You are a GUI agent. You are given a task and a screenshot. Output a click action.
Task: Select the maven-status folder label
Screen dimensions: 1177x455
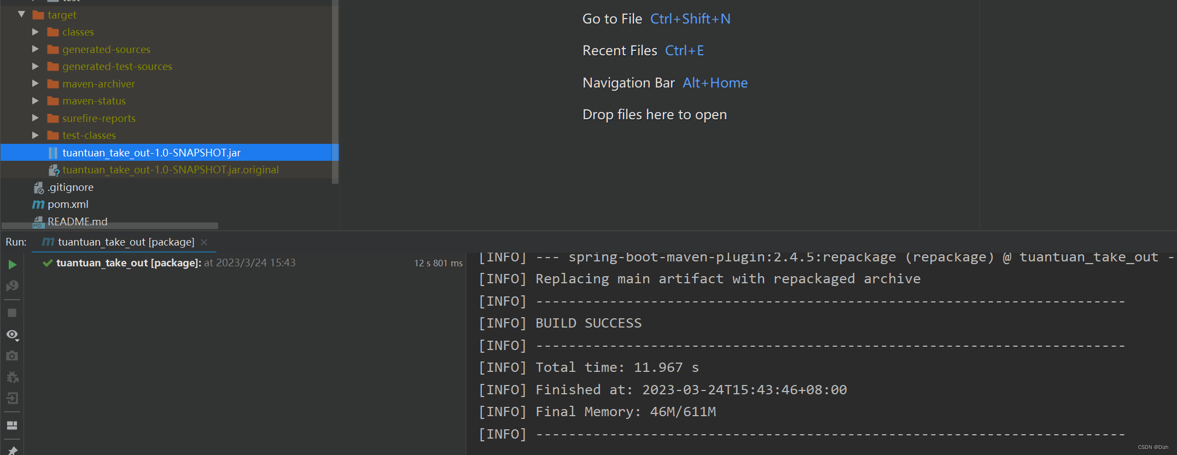coord(94,101)
